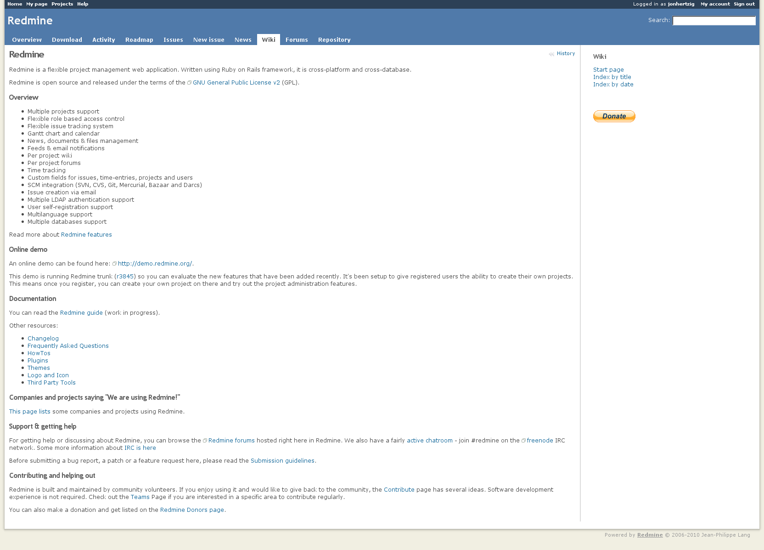Viewport: 764px width, 550px height.
Task: Open Index by title
Action: 612,77
